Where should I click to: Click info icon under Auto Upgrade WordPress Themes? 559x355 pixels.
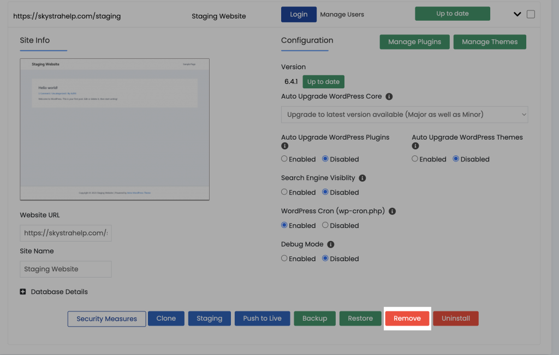[415, 146]
